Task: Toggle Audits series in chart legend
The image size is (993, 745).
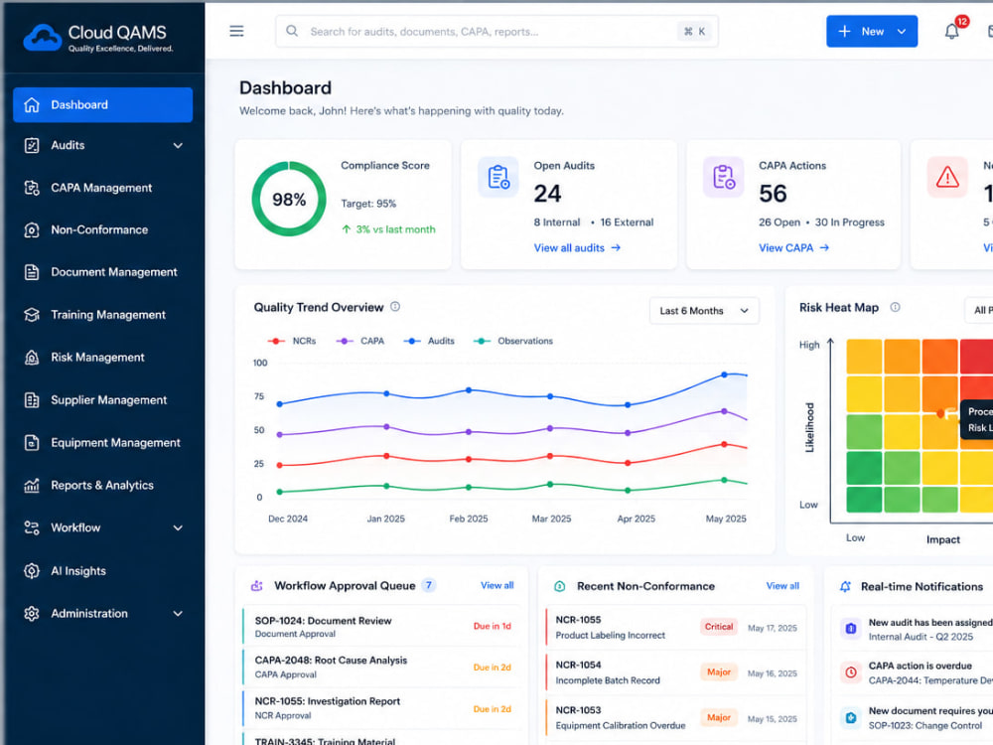Action: click(x=429, y=341)
